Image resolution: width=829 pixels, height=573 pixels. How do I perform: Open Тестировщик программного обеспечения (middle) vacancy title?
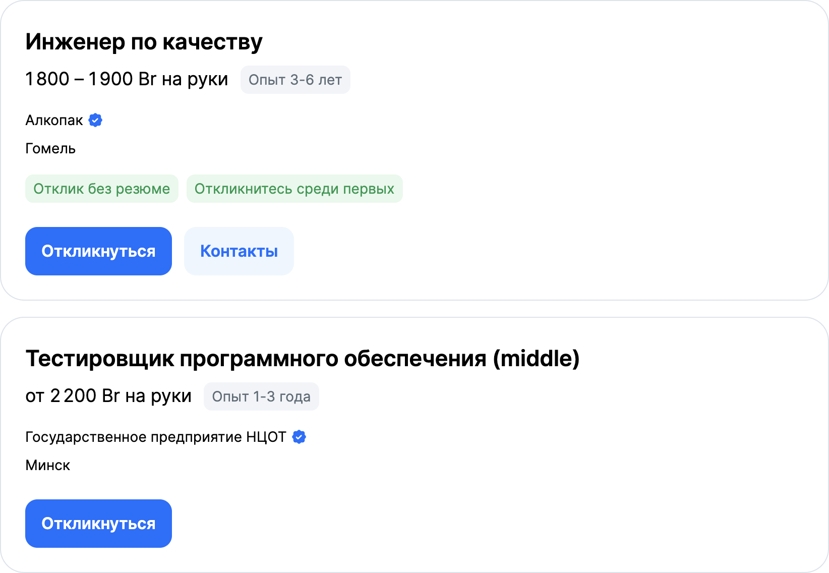[302, 359]
